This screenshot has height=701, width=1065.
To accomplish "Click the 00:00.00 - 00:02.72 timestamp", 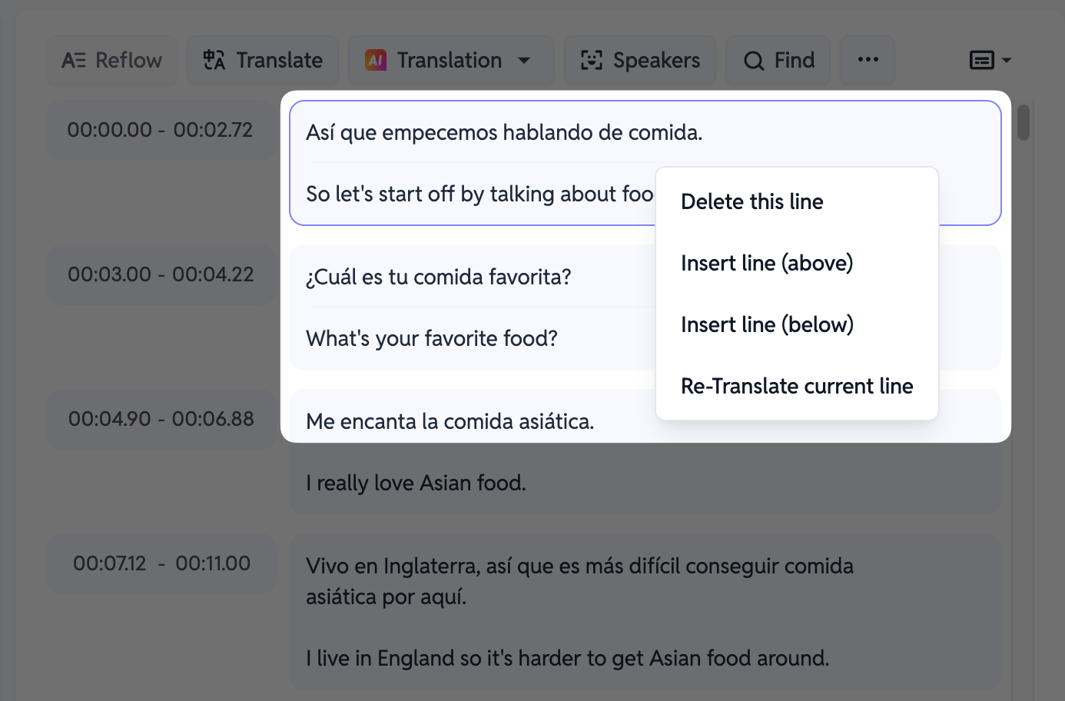I will [161, 130].
